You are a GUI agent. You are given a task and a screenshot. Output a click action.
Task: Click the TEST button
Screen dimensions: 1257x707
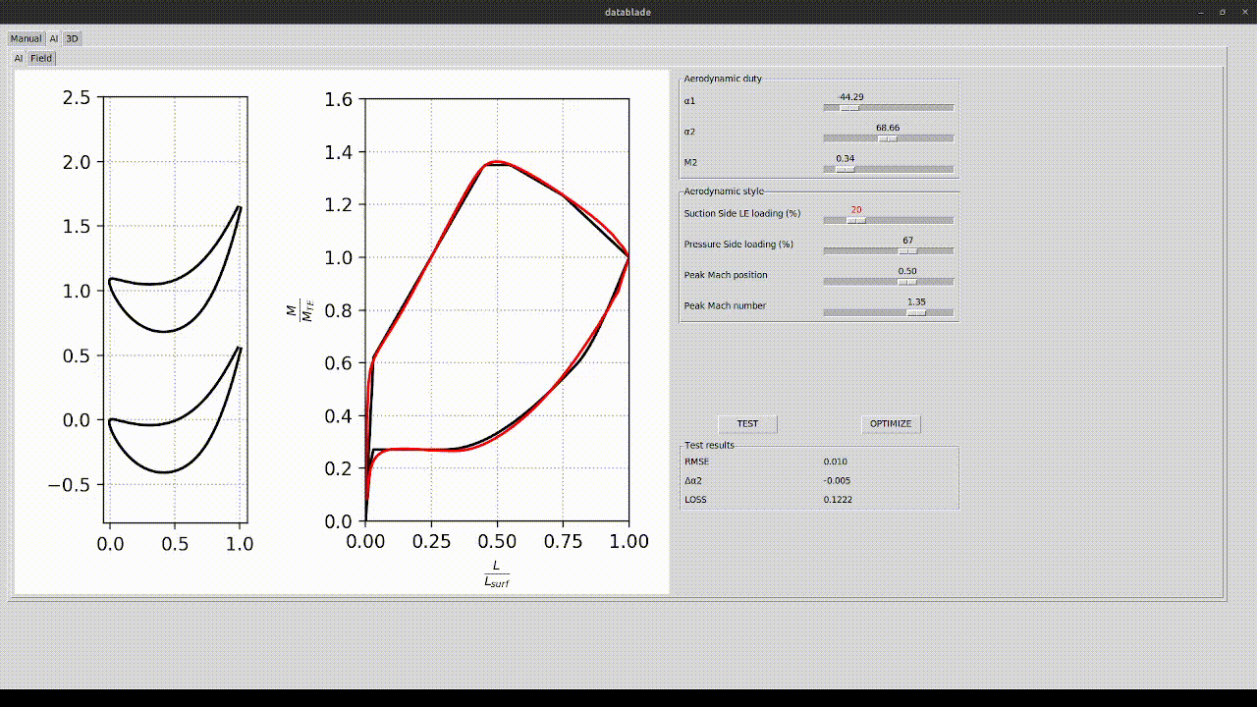pos(747,424)
